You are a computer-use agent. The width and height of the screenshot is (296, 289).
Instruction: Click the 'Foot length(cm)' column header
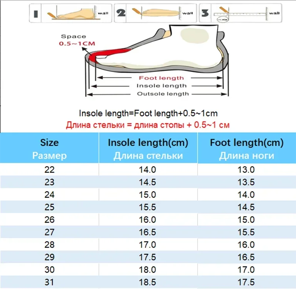(247, 143)
